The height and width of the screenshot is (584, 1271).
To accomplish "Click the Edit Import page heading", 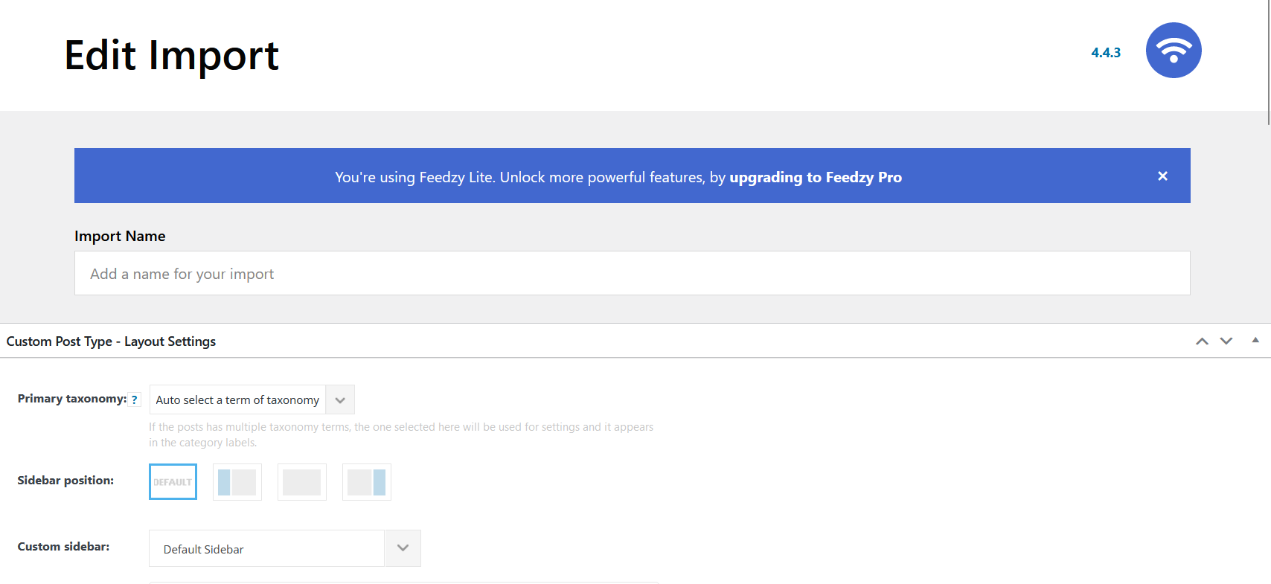I will pos(171,55).
